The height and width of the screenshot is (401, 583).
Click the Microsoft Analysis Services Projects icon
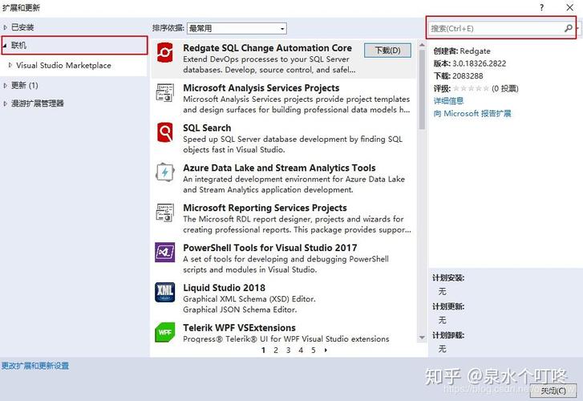pos(164,92)
